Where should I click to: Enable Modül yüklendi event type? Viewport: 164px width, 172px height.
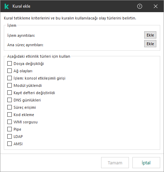(9, 85)
